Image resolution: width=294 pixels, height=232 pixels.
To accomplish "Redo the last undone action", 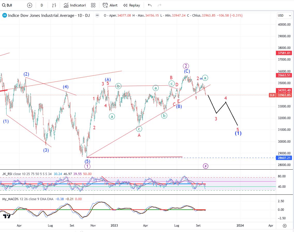I will click(160, 5).
